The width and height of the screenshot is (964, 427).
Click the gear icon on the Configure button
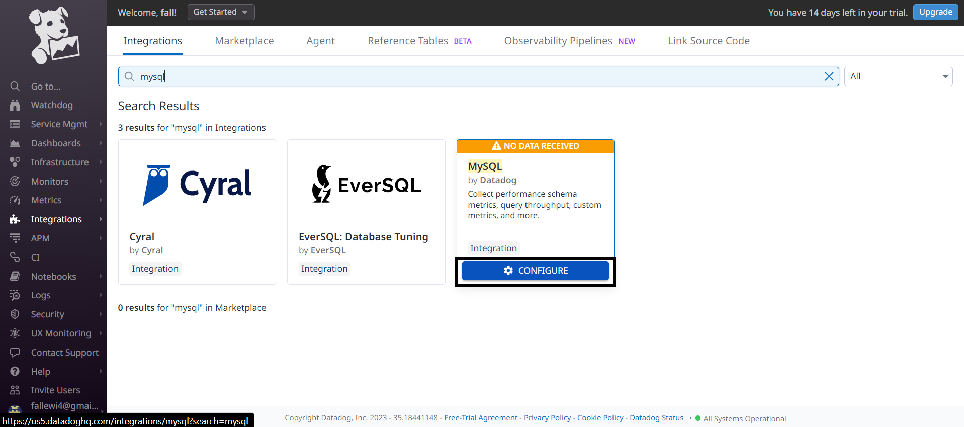(508, 271)
